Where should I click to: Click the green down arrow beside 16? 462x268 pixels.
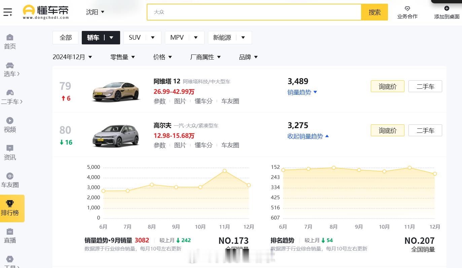[x=62, y=143]
